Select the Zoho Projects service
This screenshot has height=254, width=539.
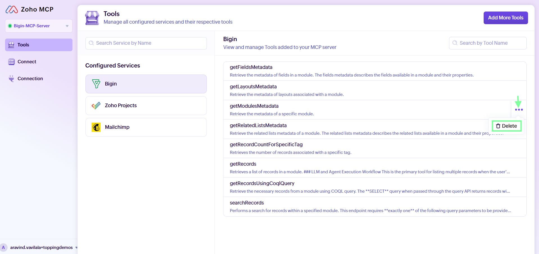point(146,105)
